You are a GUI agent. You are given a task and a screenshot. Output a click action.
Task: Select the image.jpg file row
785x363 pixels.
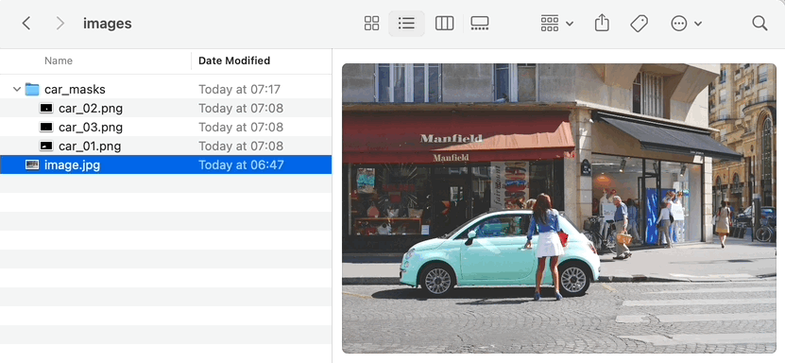click(165, 164)
